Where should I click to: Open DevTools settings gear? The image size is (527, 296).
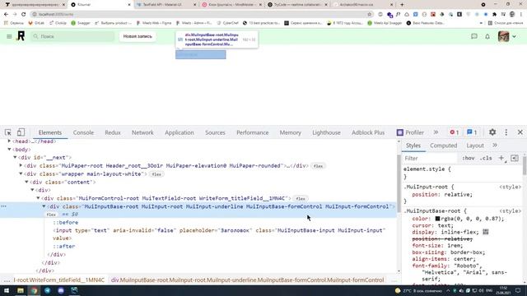pyautogui.click(x=492, y=132)
